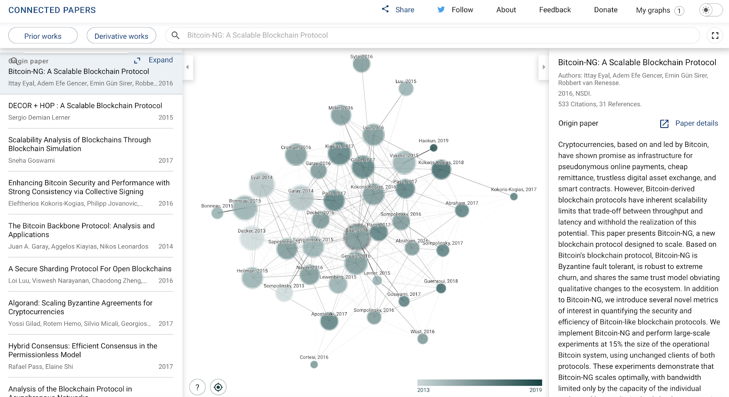The width and height of the screenshot is (729, 397).
Task: Select A Secure Sharding Protocol paper
Action: (91, 274)
